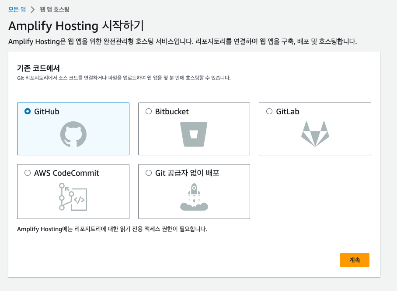This screenshot has width=397, height=291.
Task: Click the 'Git 공급자 없이 배포' label
Action: tap(187, 173)
